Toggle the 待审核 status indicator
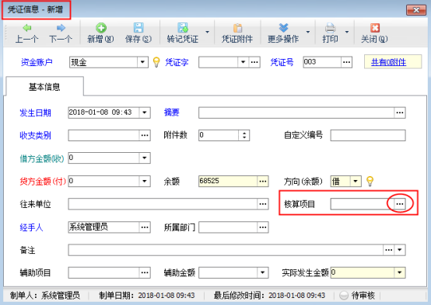431x305 pixels. coord(344,296)
